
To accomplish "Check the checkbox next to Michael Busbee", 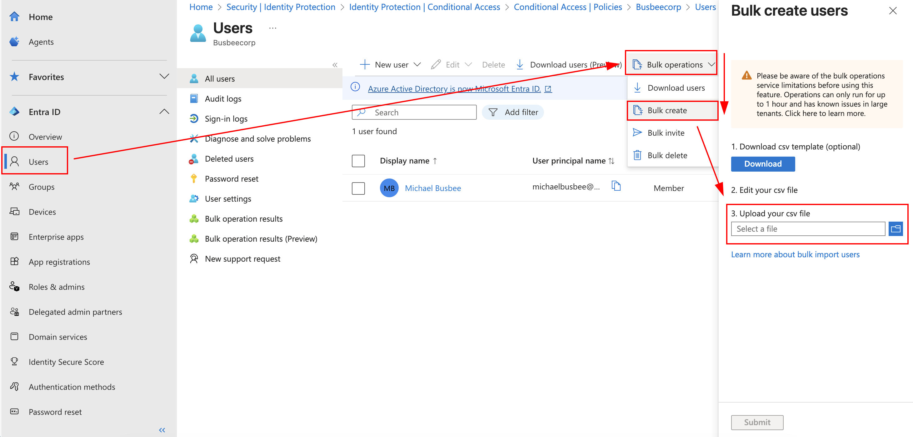I will (358, 188).
